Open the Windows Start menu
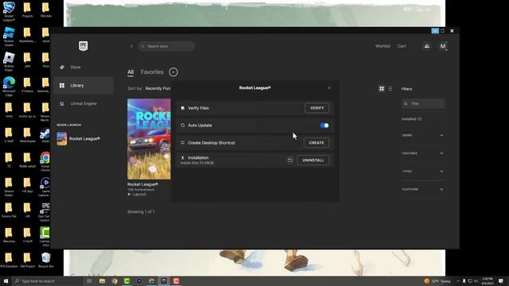This screenshot has width=509, height=286. (x=6, y=281)
